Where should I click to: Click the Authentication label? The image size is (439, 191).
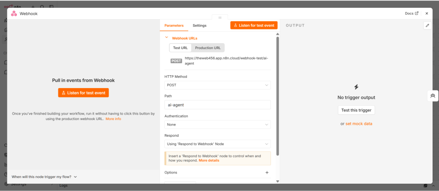pos(176,116)
